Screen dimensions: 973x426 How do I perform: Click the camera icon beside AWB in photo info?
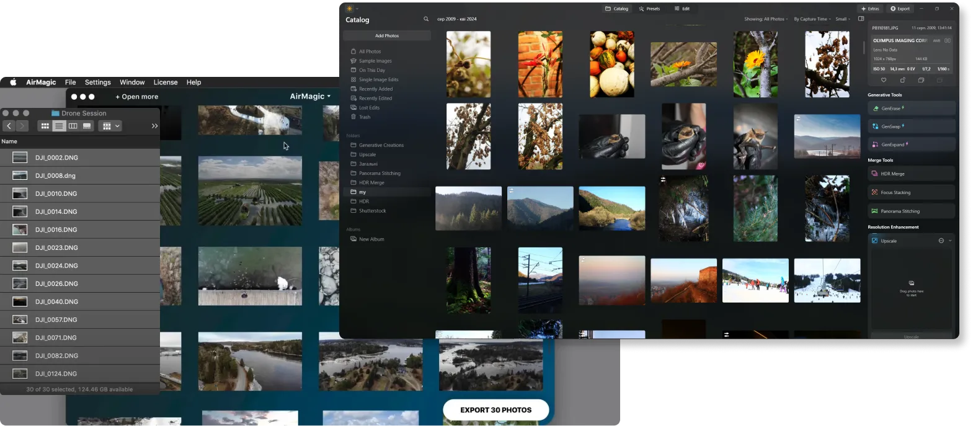click(x=948, y=40)
